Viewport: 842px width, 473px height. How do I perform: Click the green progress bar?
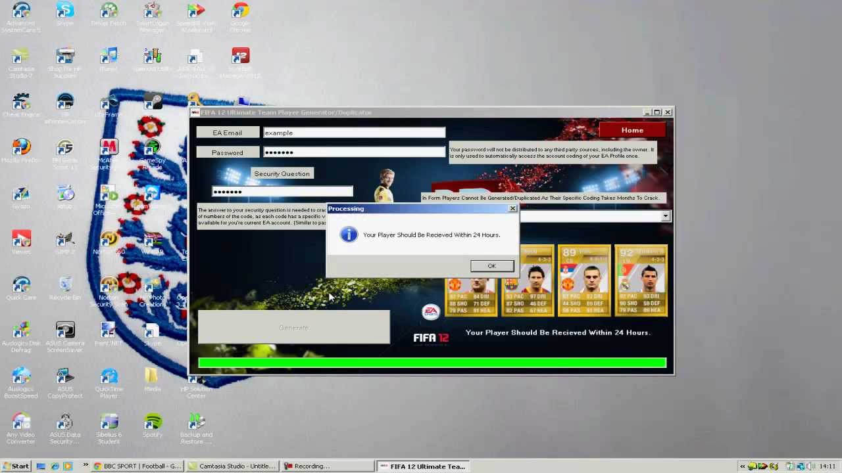point(432,363)
